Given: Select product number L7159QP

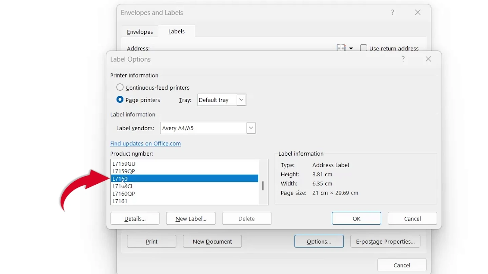Looking at the screenshot, I should 185,171.
